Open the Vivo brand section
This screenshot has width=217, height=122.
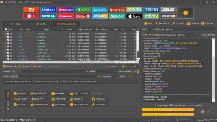(100, 10)
